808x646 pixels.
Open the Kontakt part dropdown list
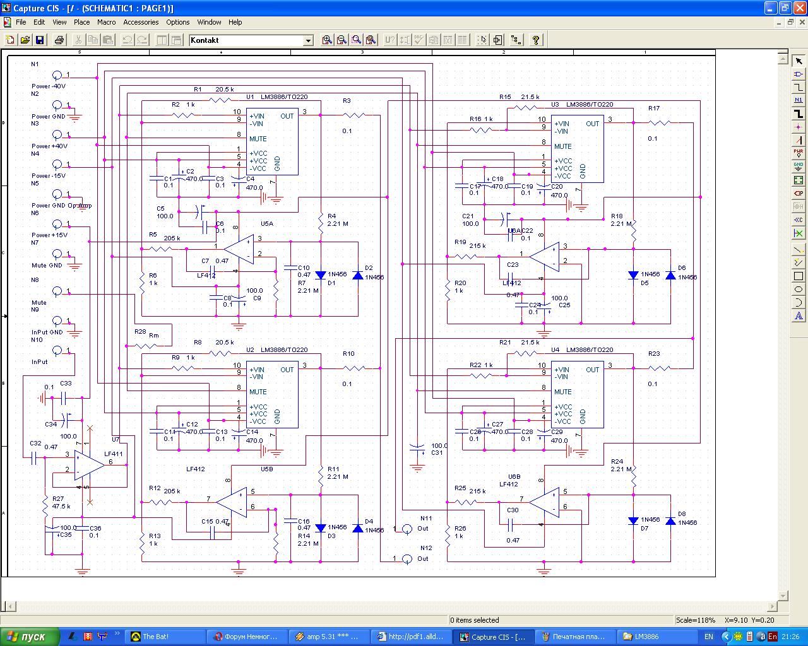[308, 40]
